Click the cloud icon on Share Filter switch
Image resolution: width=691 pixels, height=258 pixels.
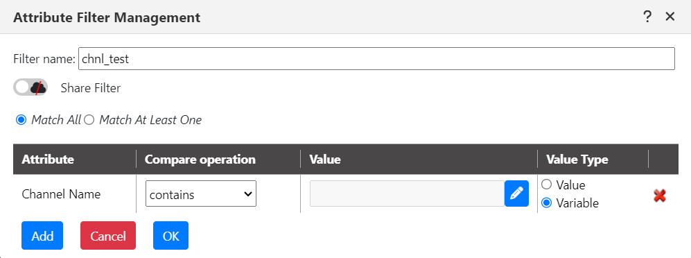[39, 88]
